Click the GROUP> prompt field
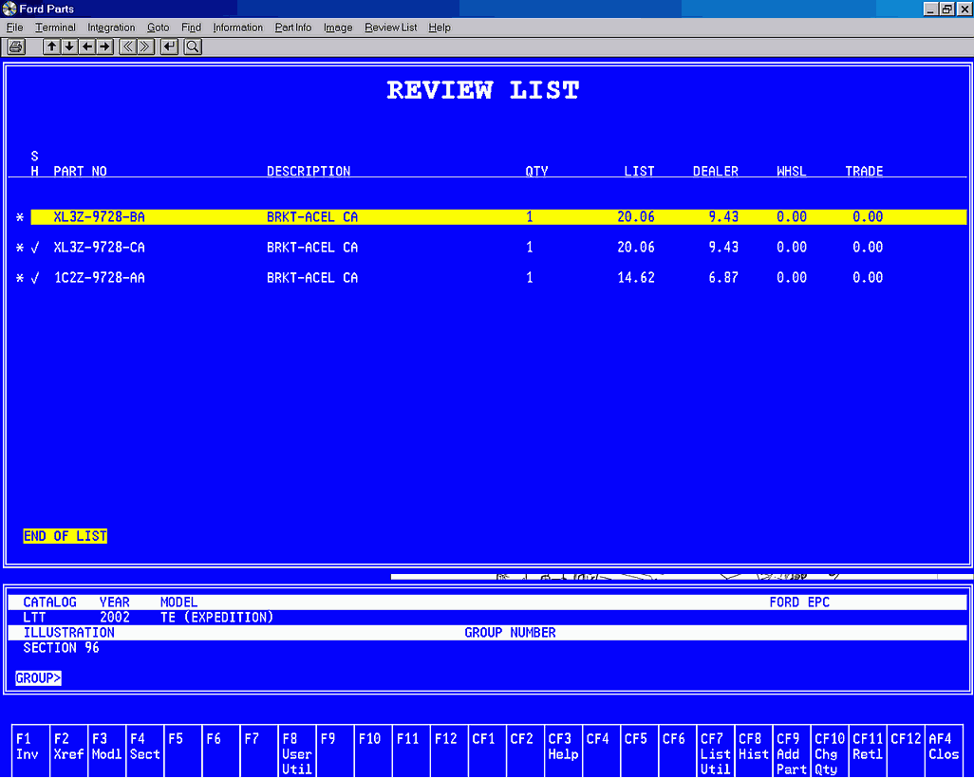The height and width of the screenshot is (778, 974). tap(39, 678)
